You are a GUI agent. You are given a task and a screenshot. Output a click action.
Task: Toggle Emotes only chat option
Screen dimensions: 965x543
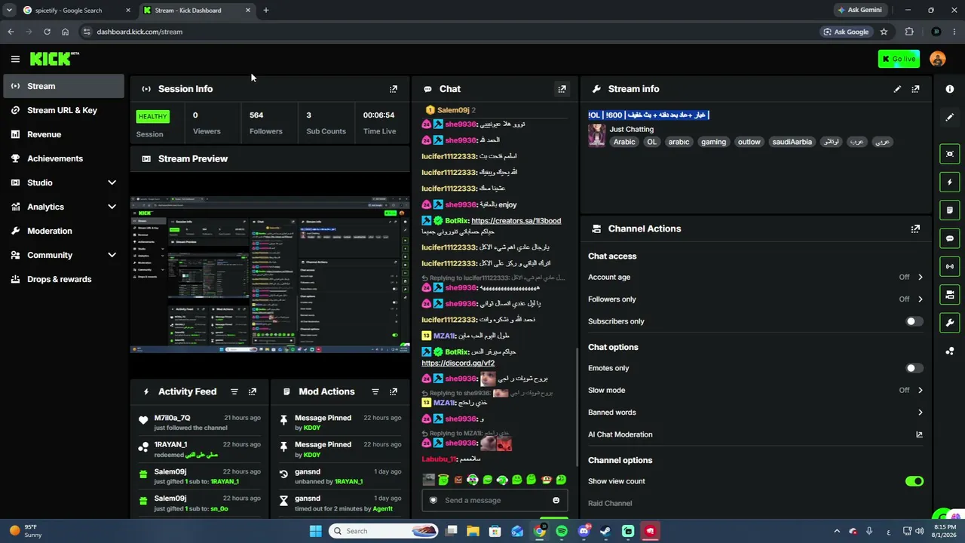coord(914,368)
